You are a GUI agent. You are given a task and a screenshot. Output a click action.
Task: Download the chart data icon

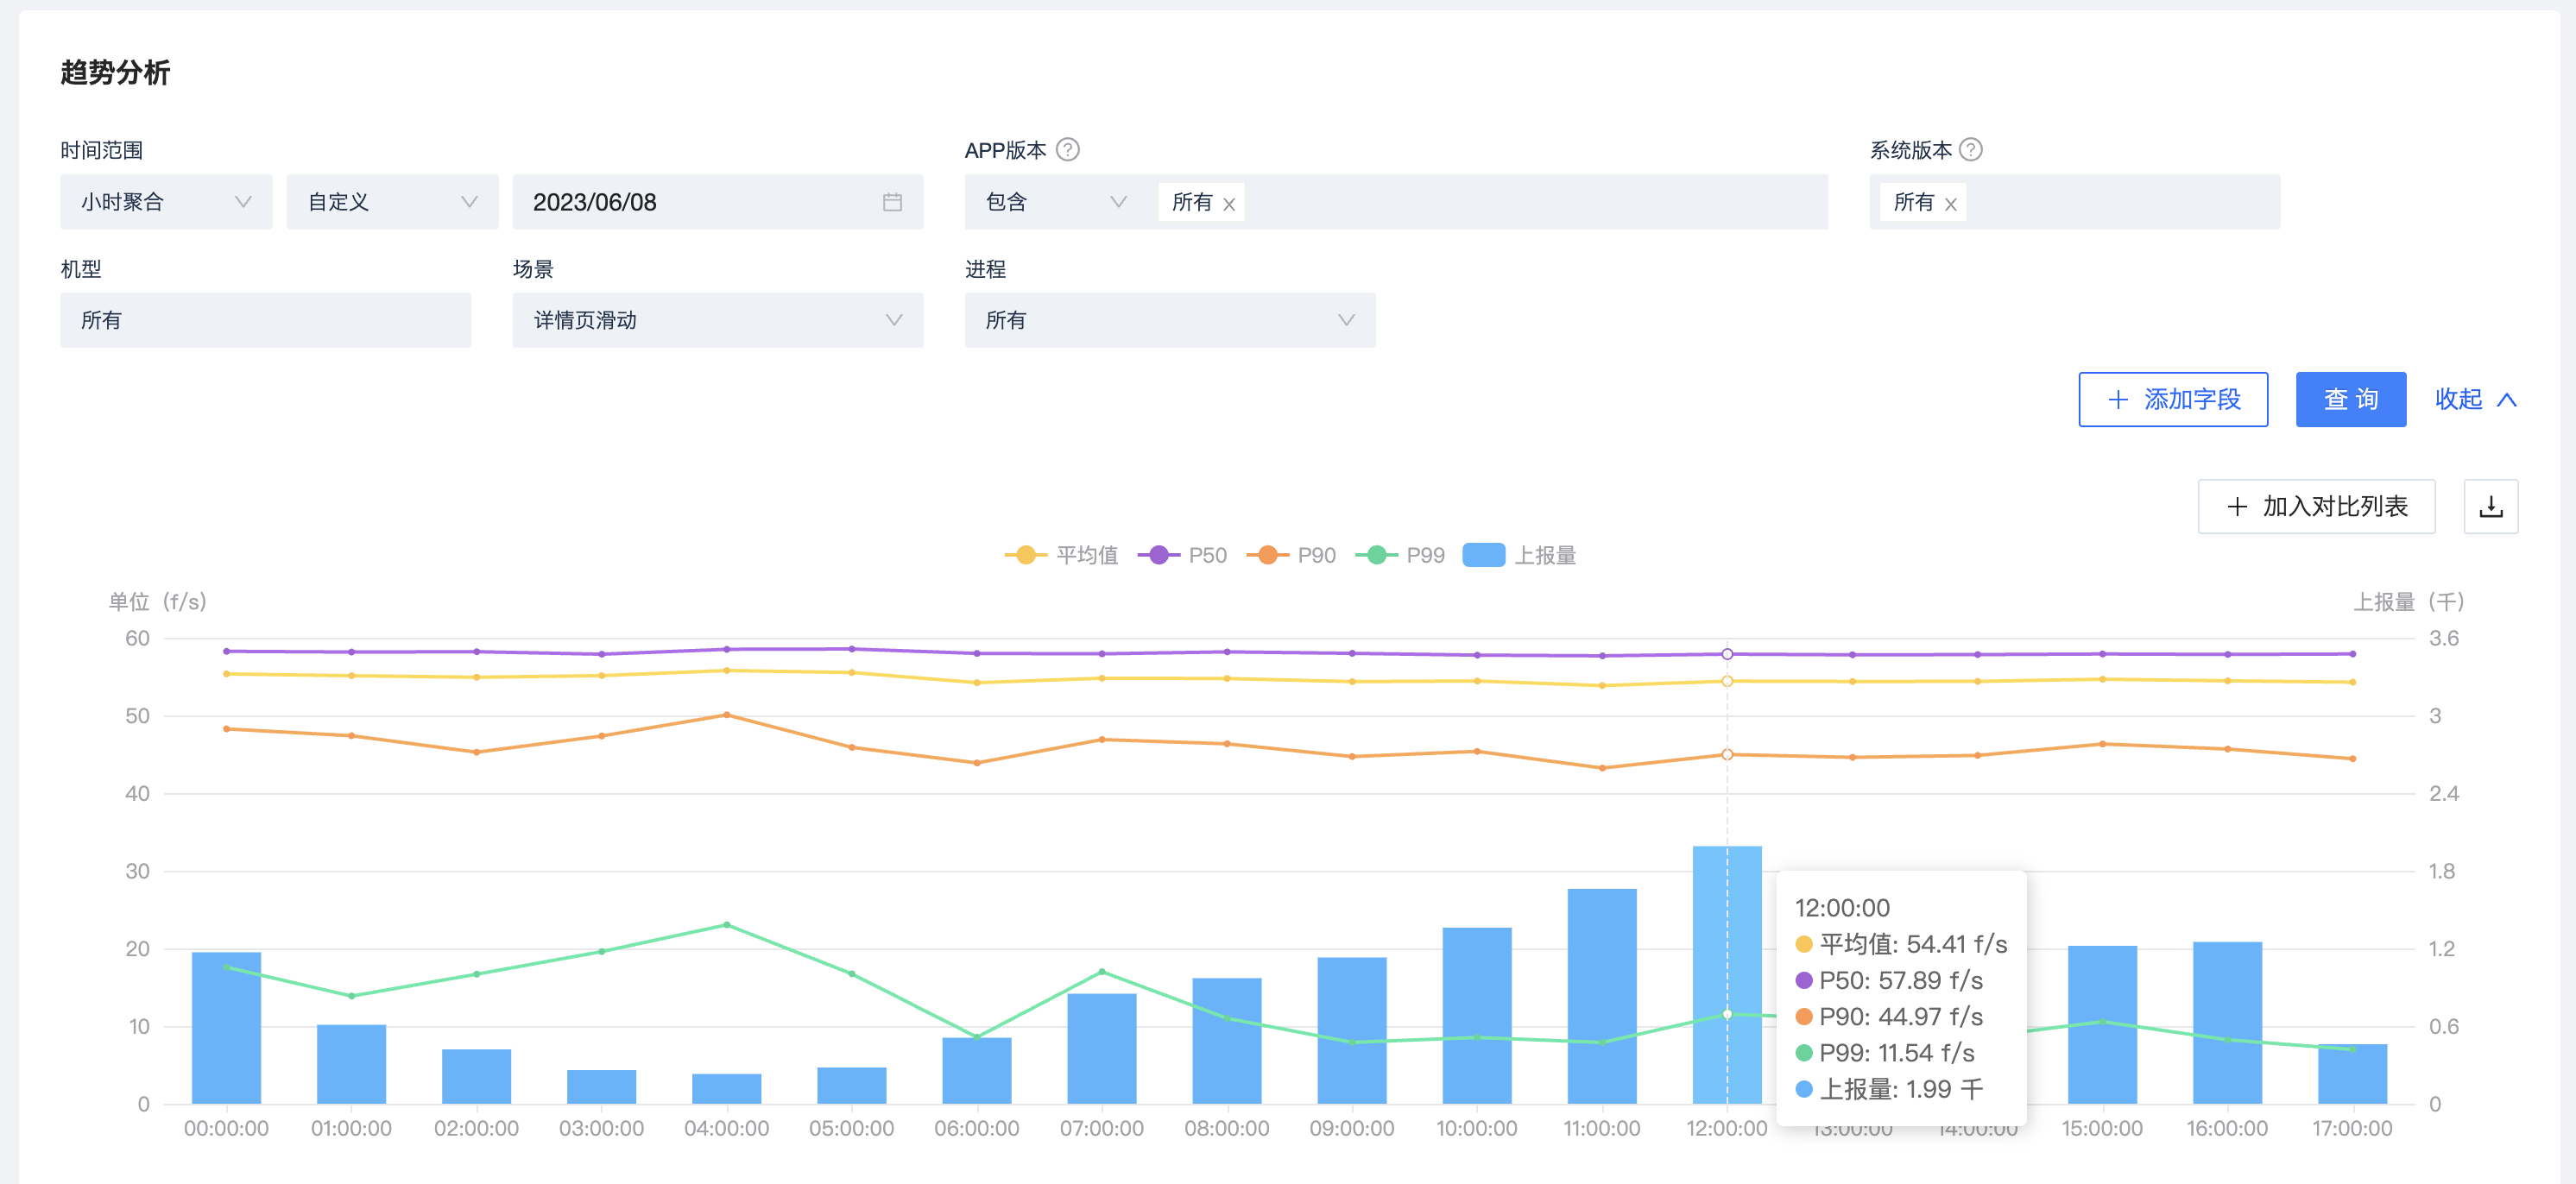point(2491,506)
